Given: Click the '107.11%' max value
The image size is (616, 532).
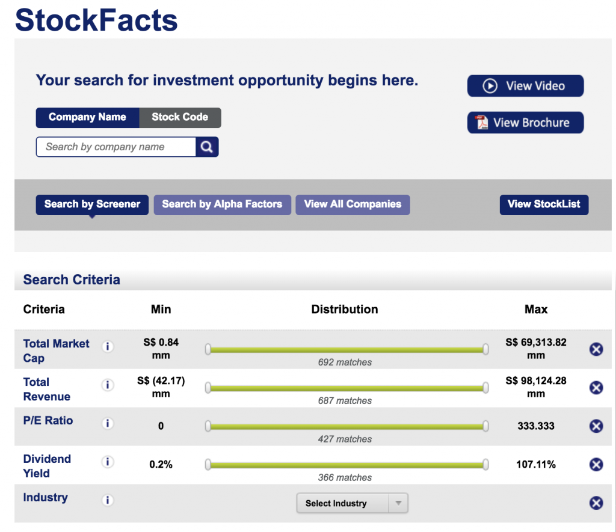Looking at the screenshot, I should pyautogui.click(x=536, y=465).
